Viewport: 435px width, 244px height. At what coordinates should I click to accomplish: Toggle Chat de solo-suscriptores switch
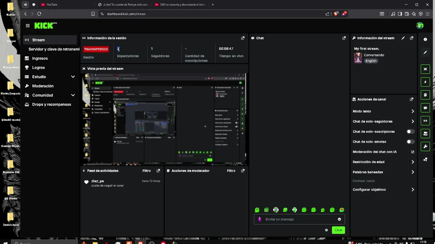coord(411,131)
